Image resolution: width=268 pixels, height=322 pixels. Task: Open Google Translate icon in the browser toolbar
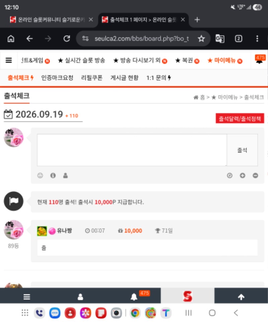click(x=220, y=39)
